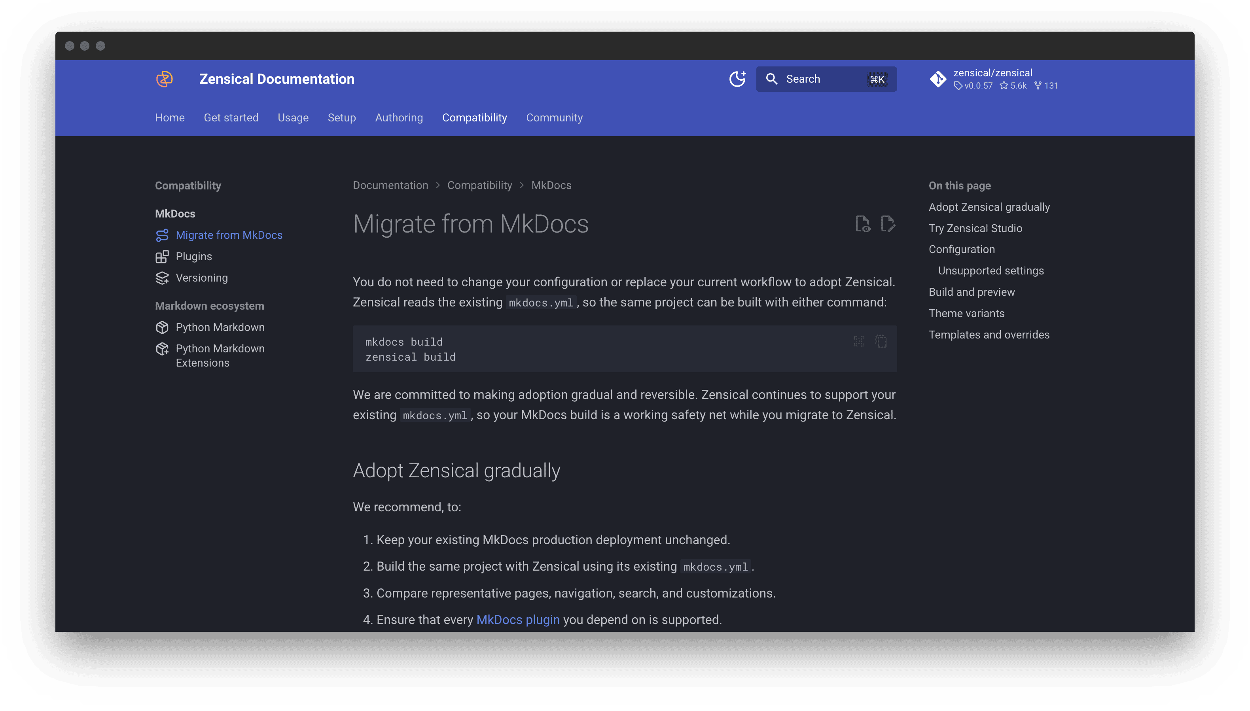The height and width of the screenshot is (711, 1250).
Task: Click the fork icon beside 131
Action: click(x=1038, y=85)
